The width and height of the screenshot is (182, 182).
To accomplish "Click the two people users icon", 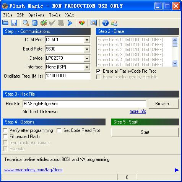I will 114,23.
